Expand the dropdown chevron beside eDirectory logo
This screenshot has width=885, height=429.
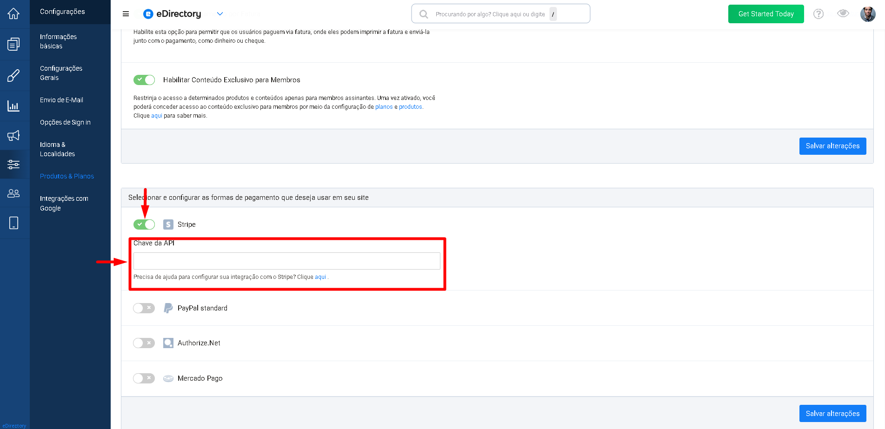point(220,14)
